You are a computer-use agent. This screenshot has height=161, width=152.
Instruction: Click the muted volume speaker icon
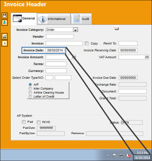[128, 156]
